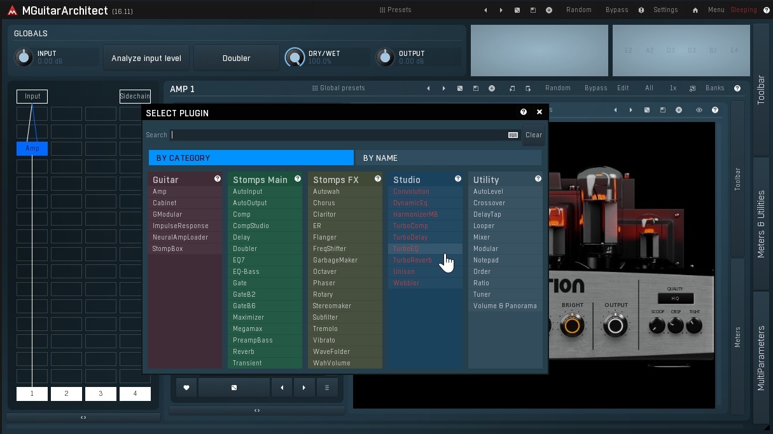Screen dimensions: 773x434
Task: Select TurboEQ in the Studio list
Action: tap(425, 248)
